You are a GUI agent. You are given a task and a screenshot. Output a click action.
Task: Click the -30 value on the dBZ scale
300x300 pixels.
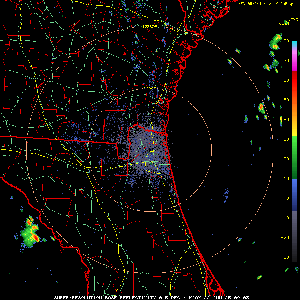(x=285, y=257)
